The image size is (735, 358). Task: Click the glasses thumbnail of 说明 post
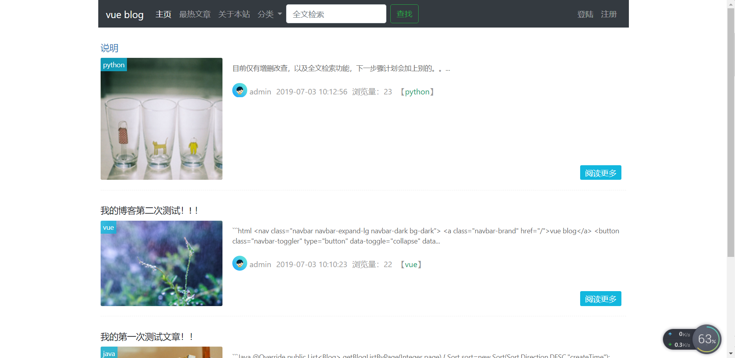(x=162, y=119)
